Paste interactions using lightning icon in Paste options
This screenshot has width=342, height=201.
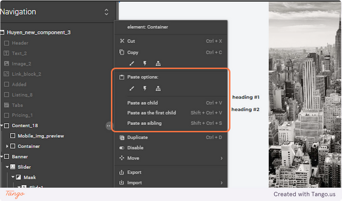pos(145,89)
